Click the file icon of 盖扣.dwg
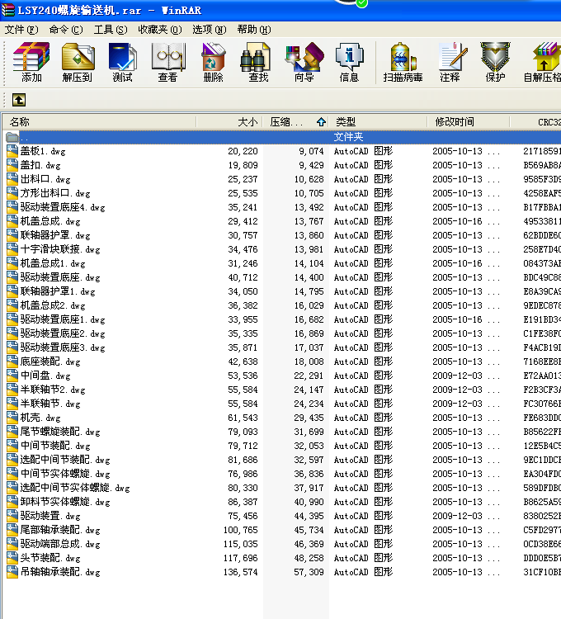The width and height of the screenshot is (561, 619). 12,165
